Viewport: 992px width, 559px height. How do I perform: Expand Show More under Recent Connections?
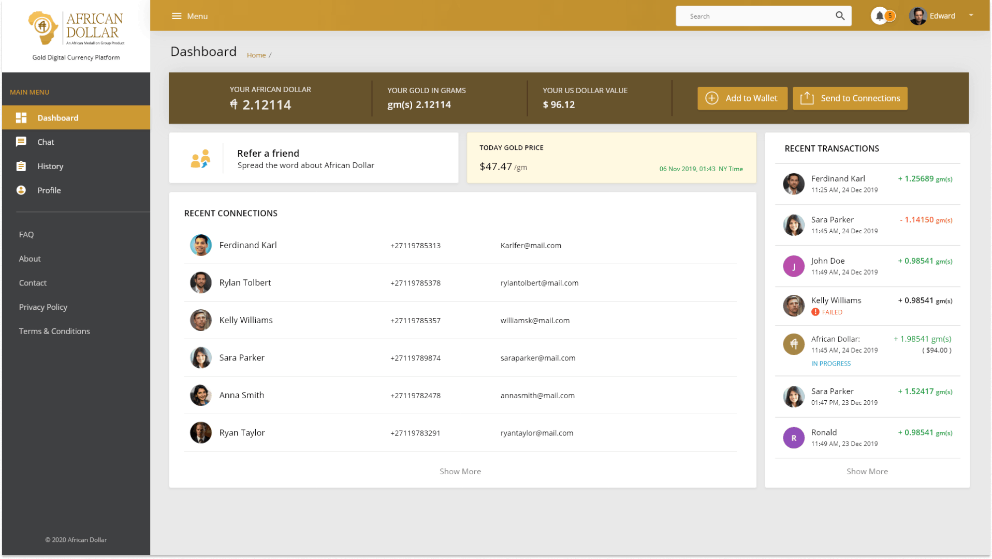tap(460, 471)
